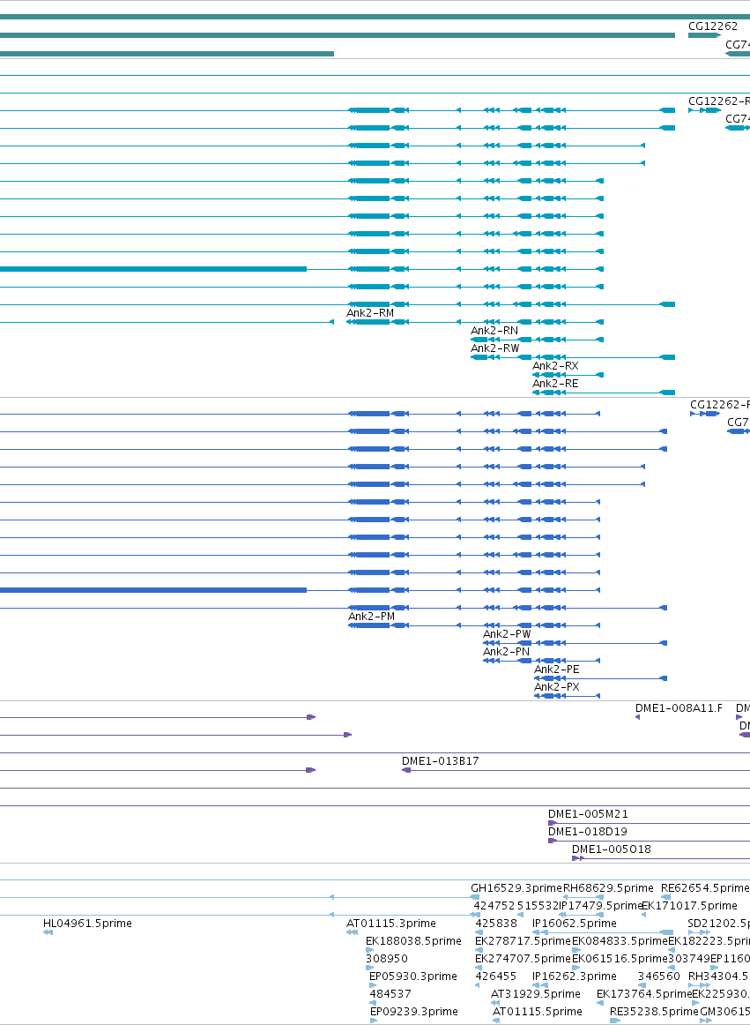This screenshot has height=1025, width=750.
Task: Open the EK188038.5prime EST label
Action: tap(413, 941)
